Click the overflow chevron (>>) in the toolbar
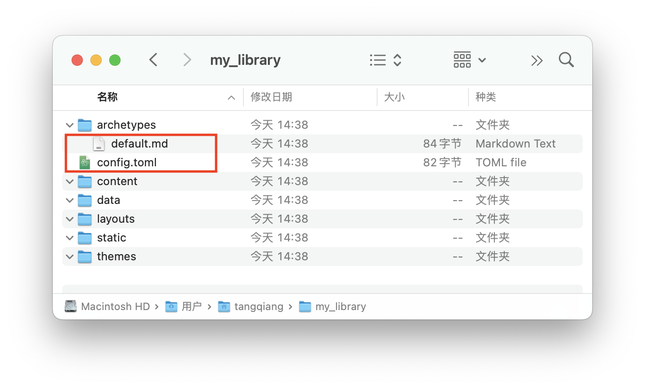The height and width of the screenshot is (389, 645). point(537,60)
